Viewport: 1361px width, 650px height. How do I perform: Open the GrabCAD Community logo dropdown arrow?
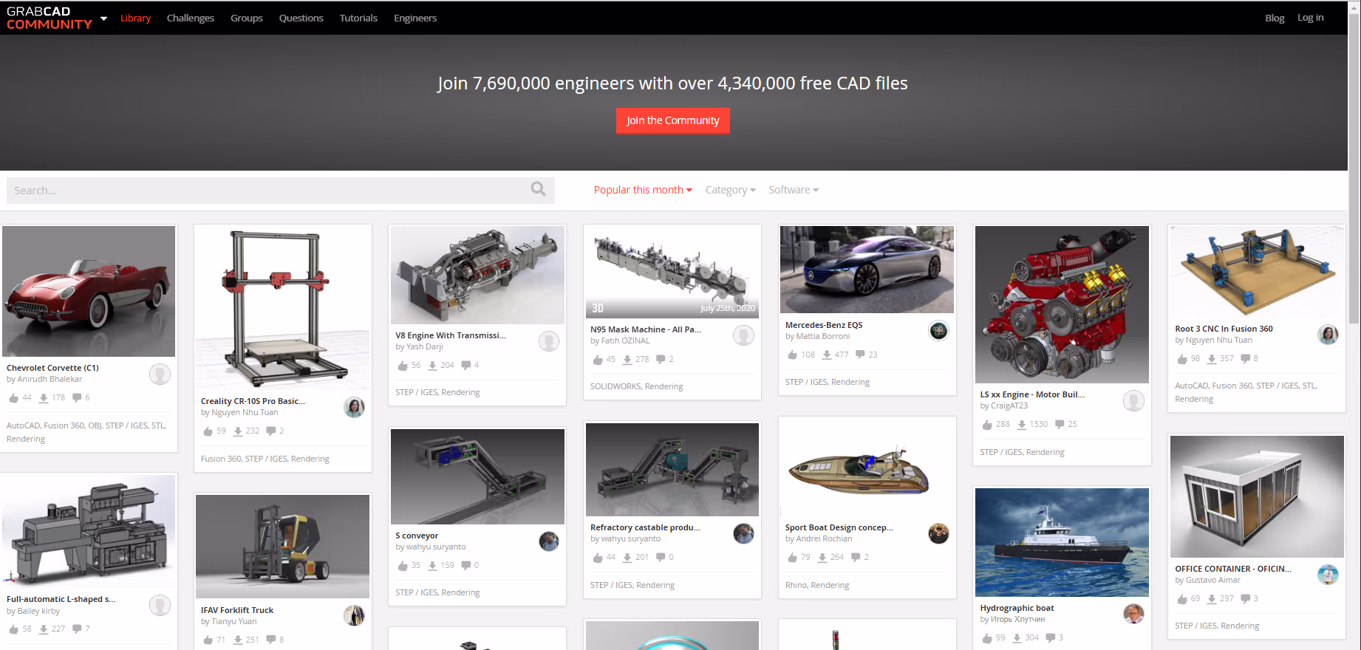(103, 18)
